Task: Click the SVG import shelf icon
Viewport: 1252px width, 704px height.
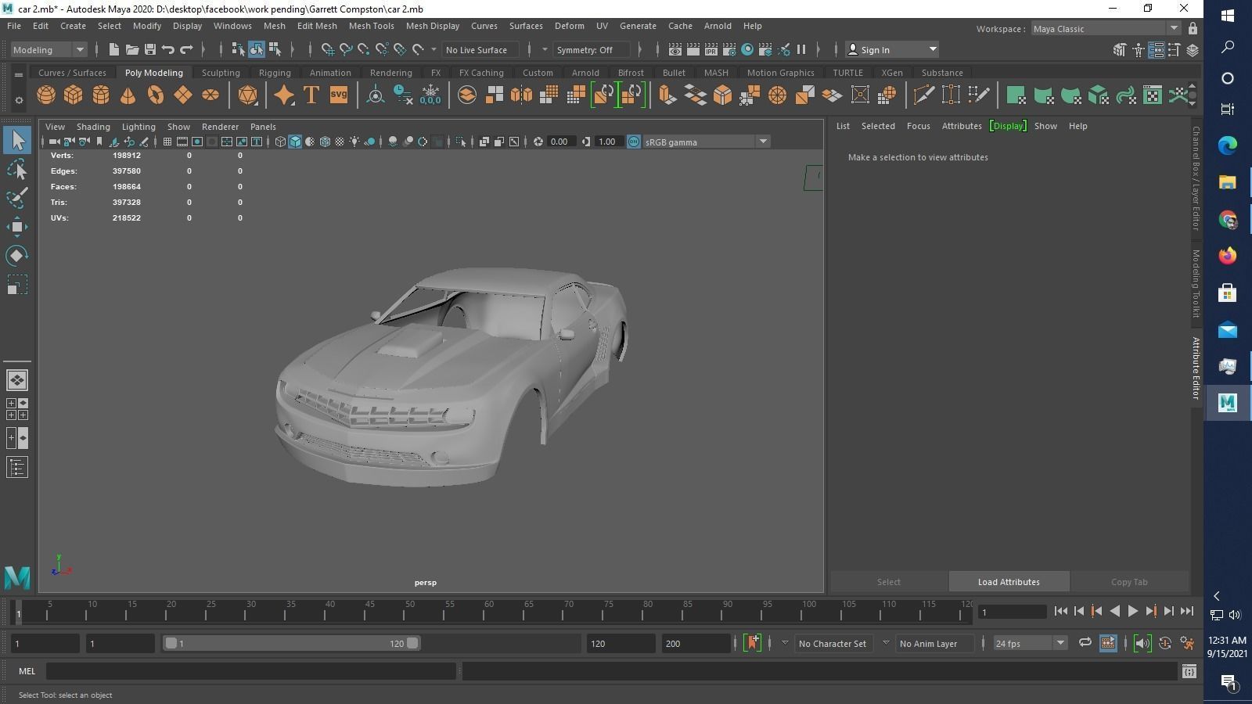Action: tap(338, 95)
